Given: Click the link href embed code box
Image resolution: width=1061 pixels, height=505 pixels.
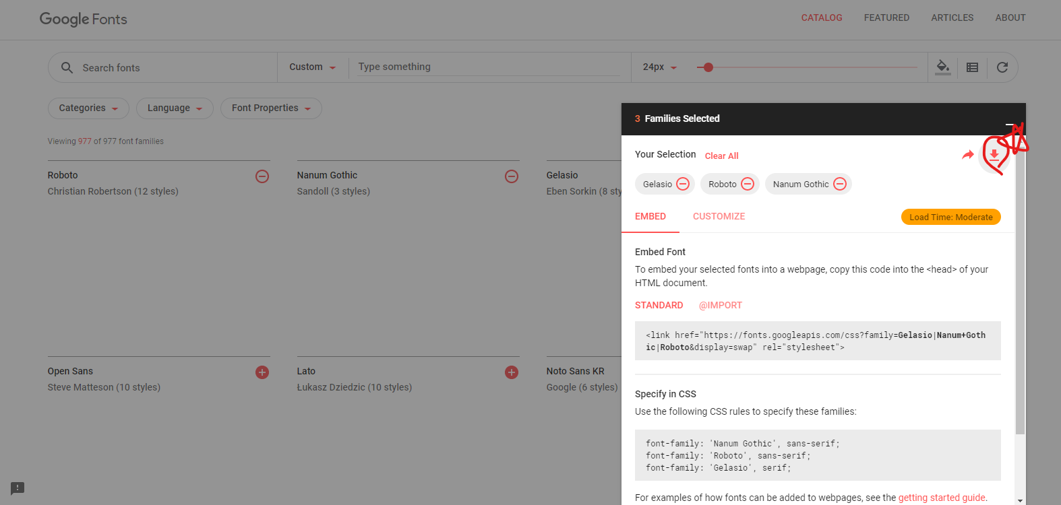Looking at the screenshot, I should click(818, 341).
